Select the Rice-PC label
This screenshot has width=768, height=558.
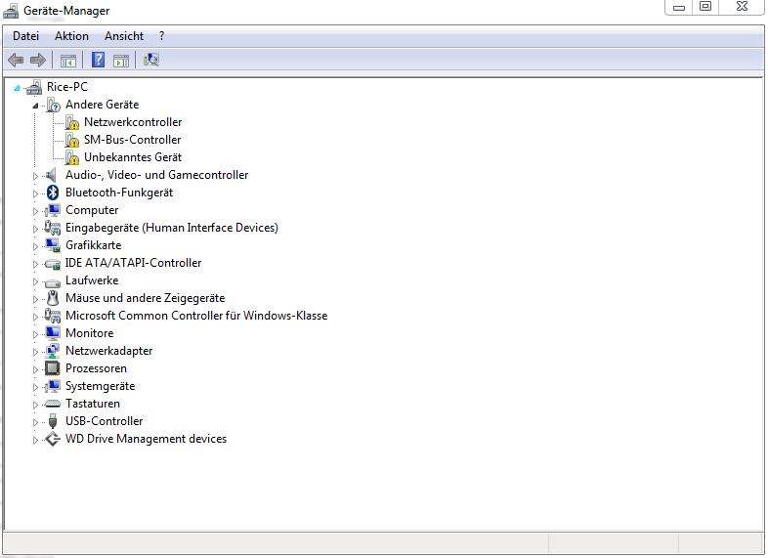click(67, 87)
